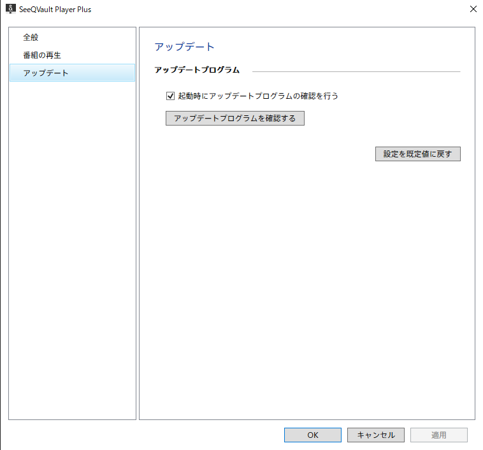
Task: Confirm the dialog with the OK button
Action: [x=312, y=435]
